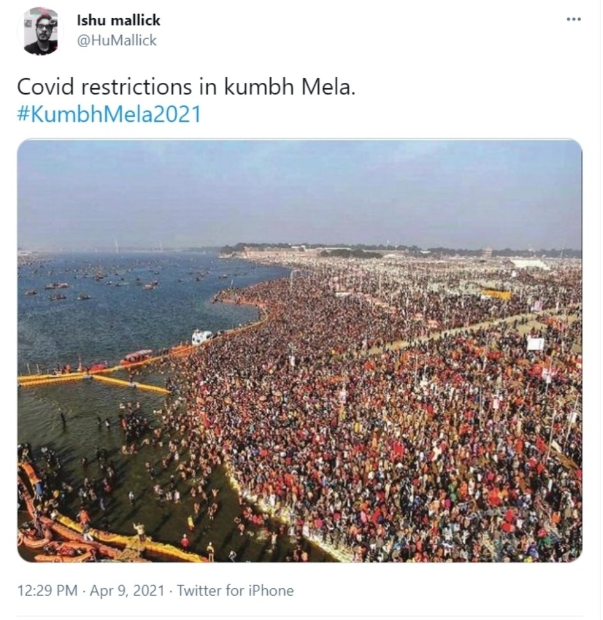Screen dimensions: 603x620
Task: Click the hazy sky area of the photo
Action: click(x=300, y=191)
